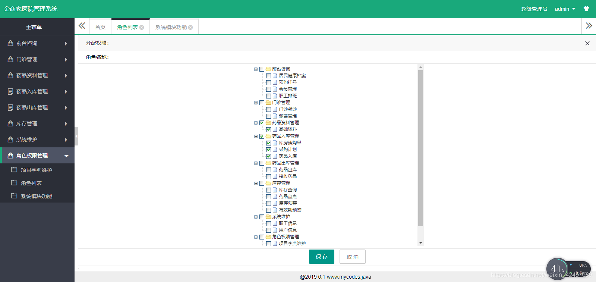Image resolution: width=596 pixels, height=282 pixels.
Task: Click the sidebar collapse handle
Action: [76, 136]
